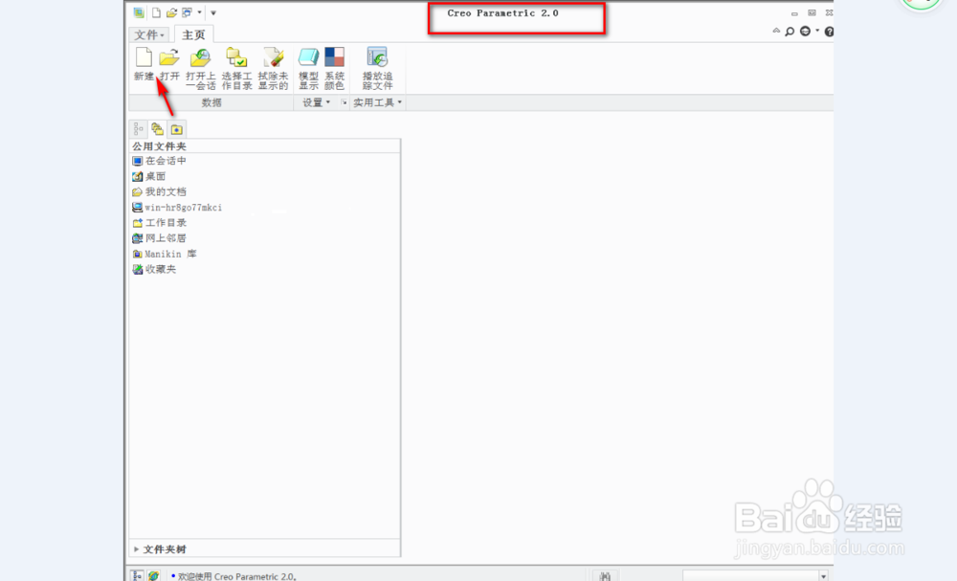The height and width of the screenshot is (581, 957).
Task: Toggle the navigator display icon in status bar
Action: (137, 575)
